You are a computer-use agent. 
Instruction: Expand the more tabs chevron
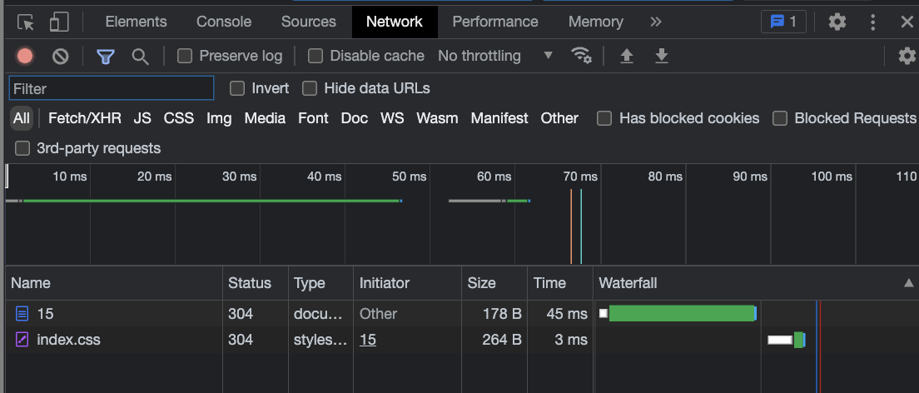656,22
